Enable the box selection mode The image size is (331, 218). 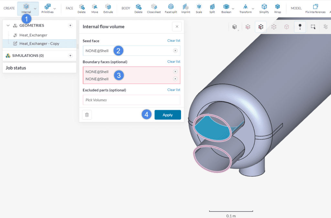313,27
